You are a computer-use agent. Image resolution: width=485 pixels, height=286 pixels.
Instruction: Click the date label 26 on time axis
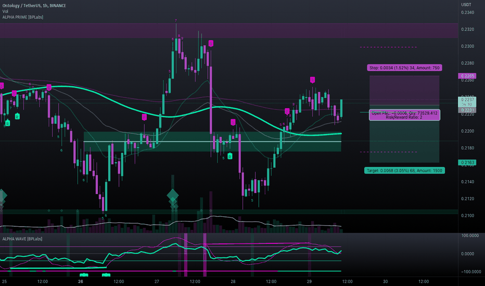pos(81,281)
